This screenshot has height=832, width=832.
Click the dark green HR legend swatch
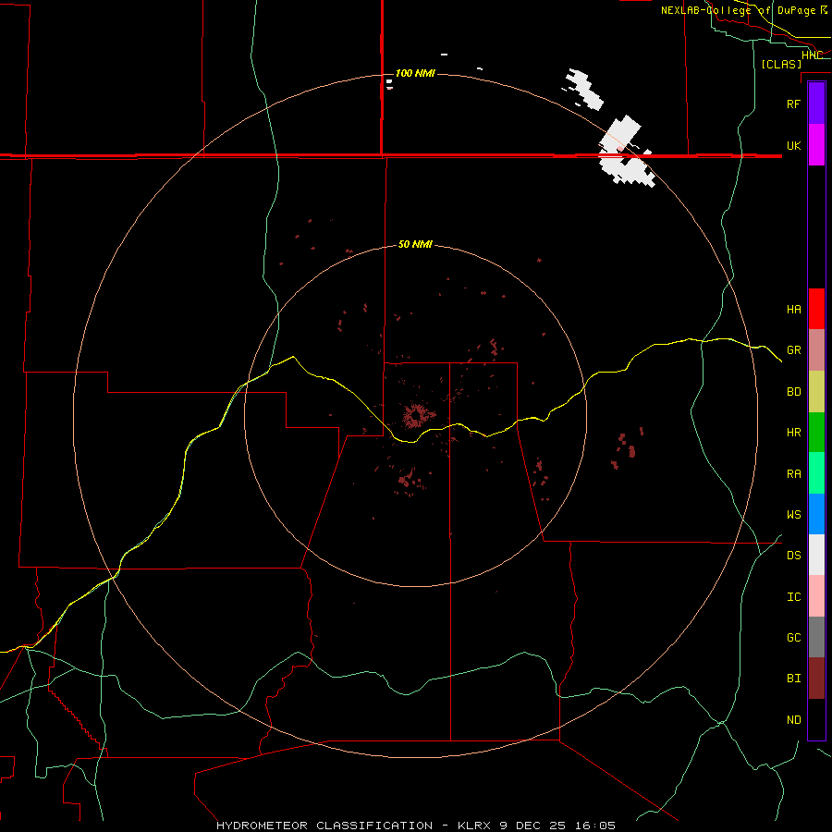pyautogui.click(x=816, y=433)
